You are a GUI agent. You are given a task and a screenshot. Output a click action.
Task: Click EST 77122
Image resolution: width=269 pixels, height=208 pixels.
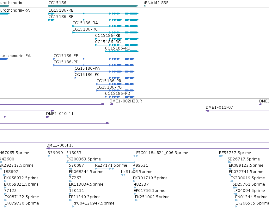click(10, 191)
